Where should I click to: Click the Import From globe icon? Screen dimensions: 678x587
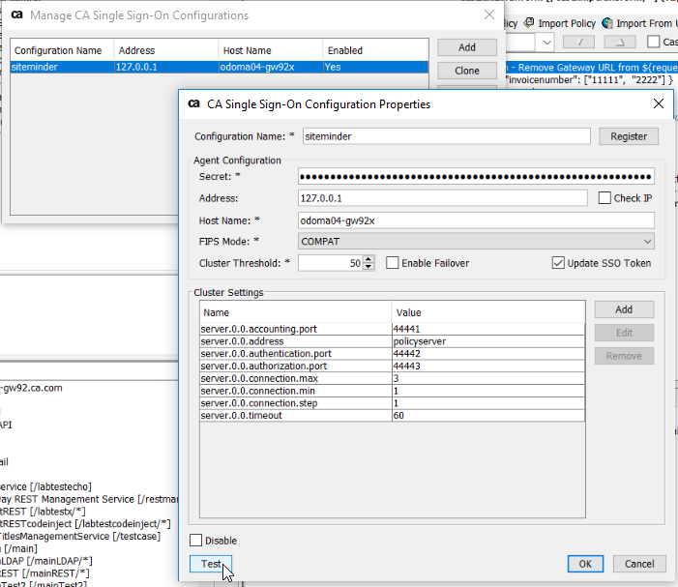pos(607,23)
